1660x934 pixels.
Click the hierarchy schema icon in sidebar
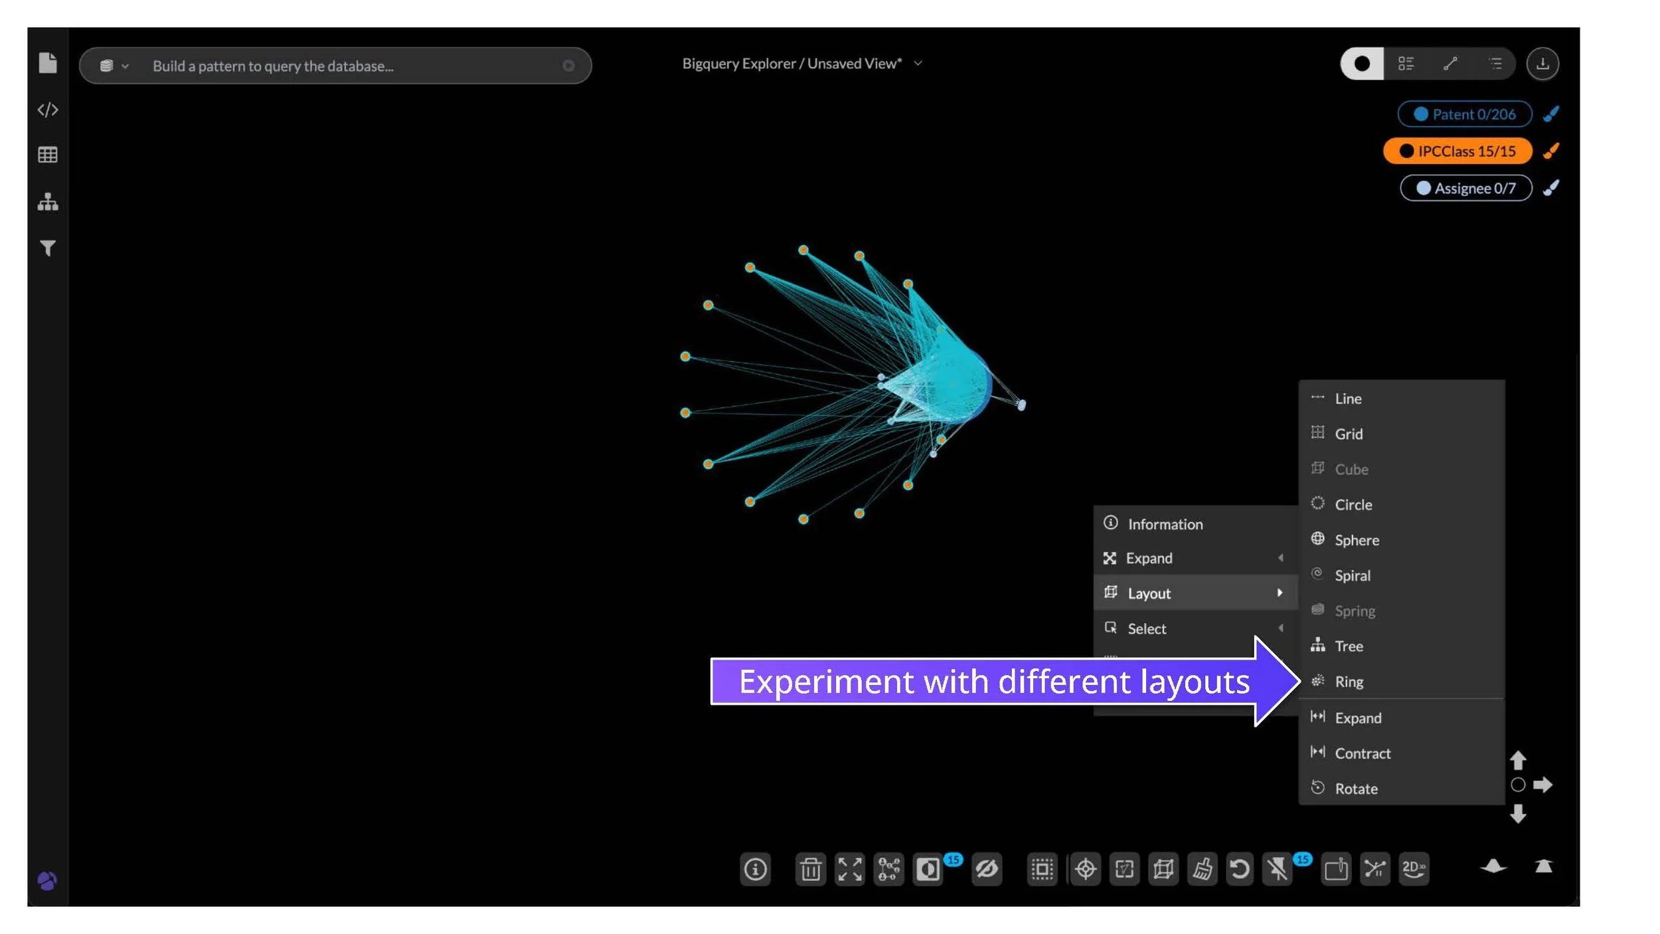click(48, 202)
